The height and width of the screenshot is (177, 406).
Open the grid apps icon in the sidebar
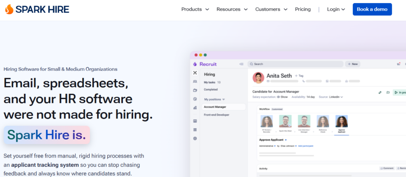click(x=195, y=129)
